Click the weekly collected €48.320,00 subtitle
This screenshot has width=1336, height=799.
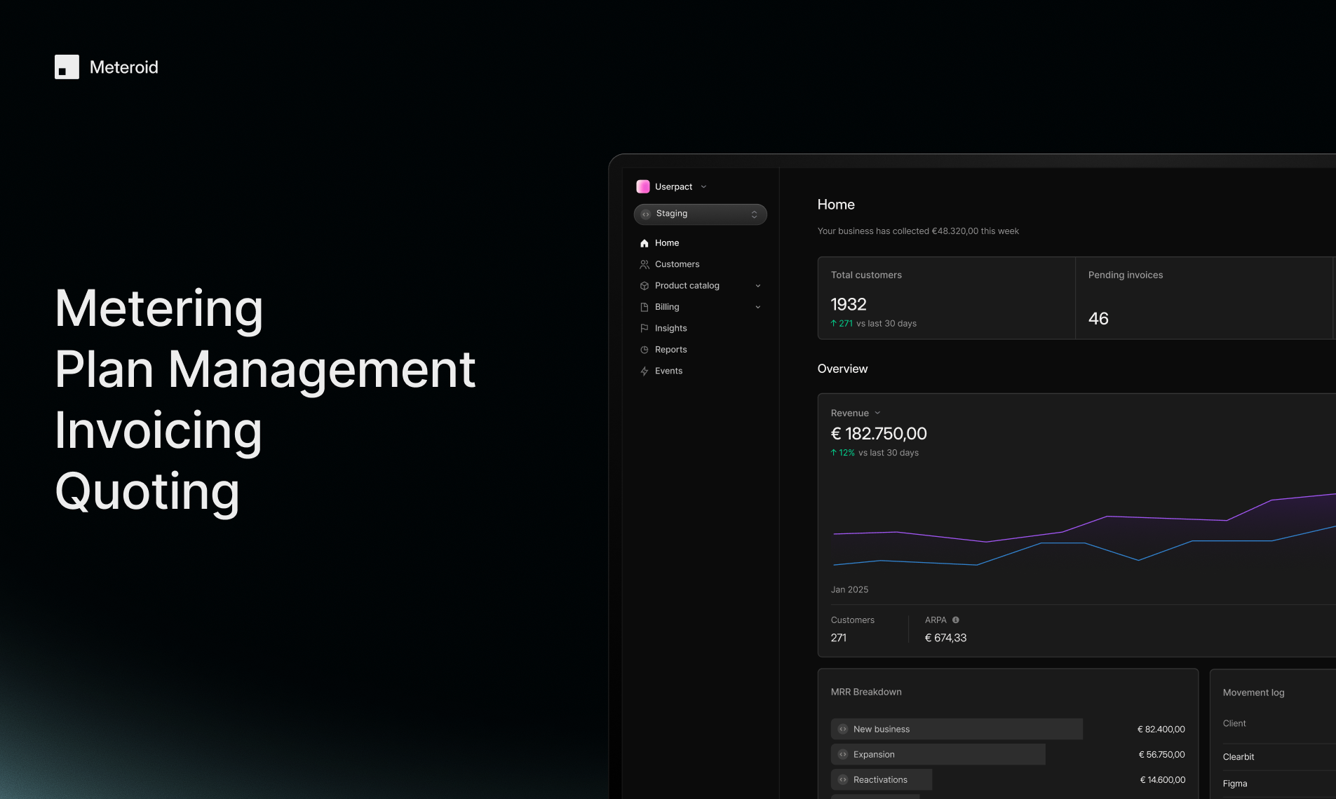point(918,231)
